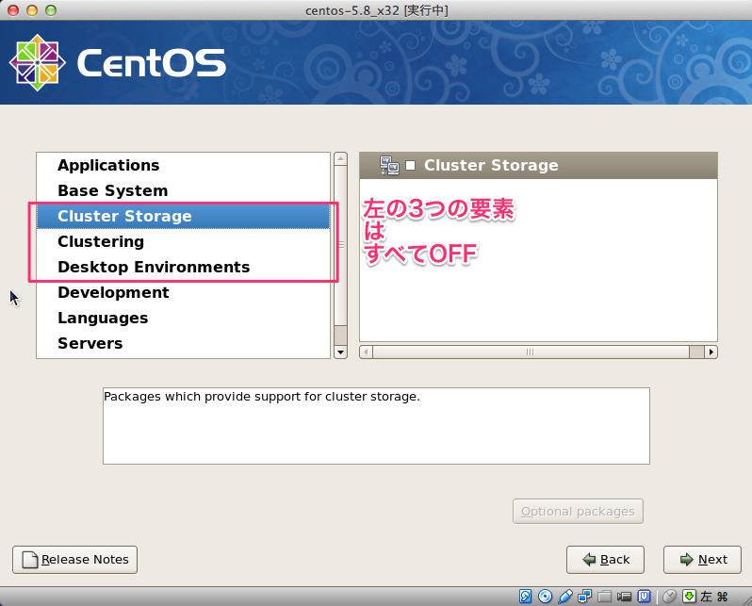This screenshot has height=606, width=752.
Task: Click package pane scroll right arrow
Action: coord(711,352)
